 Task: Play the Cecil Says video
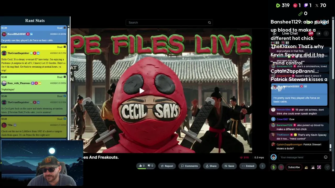point(142,91)
